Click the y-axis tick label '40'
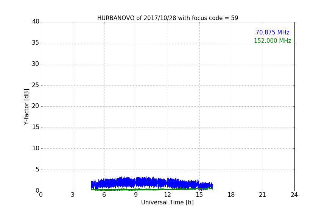Image resolution: width=327 pixels, height=218 pixels. point(36,22)
